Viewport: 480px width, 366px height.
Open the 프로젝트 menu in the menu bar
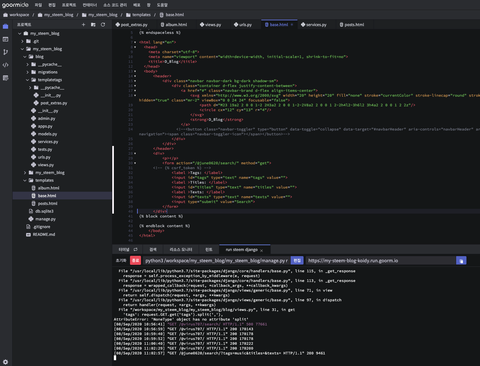point(69,5)
